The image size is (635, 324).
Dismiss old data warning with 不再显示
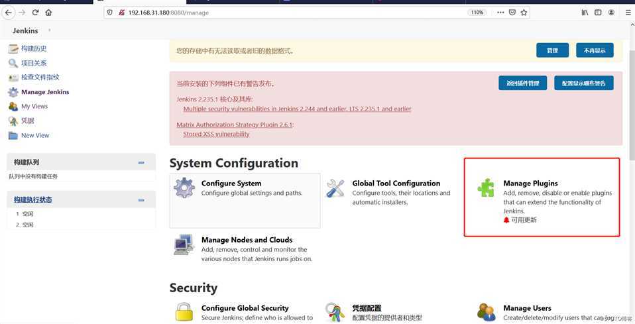595,50
